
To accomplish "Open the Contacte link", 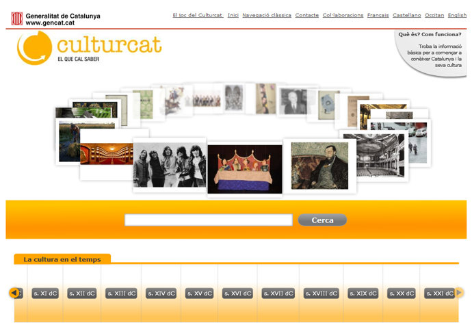I will 306,15.
